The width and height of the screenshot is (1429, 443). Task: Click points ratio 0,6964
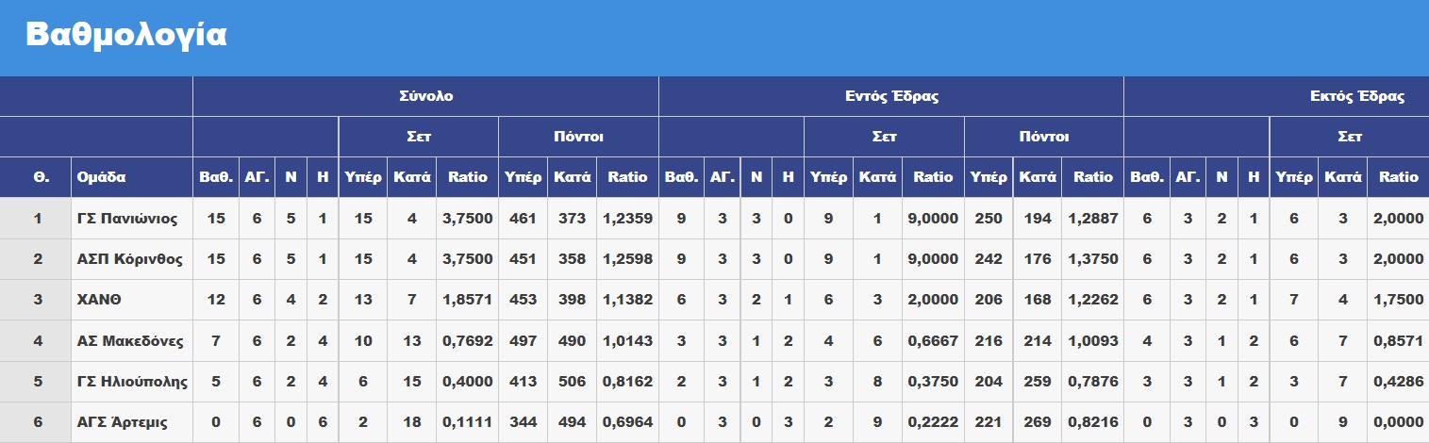click(x=628, y=422)
